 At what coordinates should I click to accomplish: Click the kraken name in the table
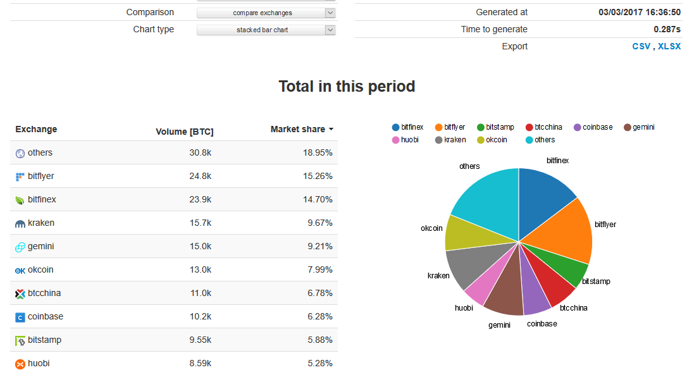coord(41,223)
